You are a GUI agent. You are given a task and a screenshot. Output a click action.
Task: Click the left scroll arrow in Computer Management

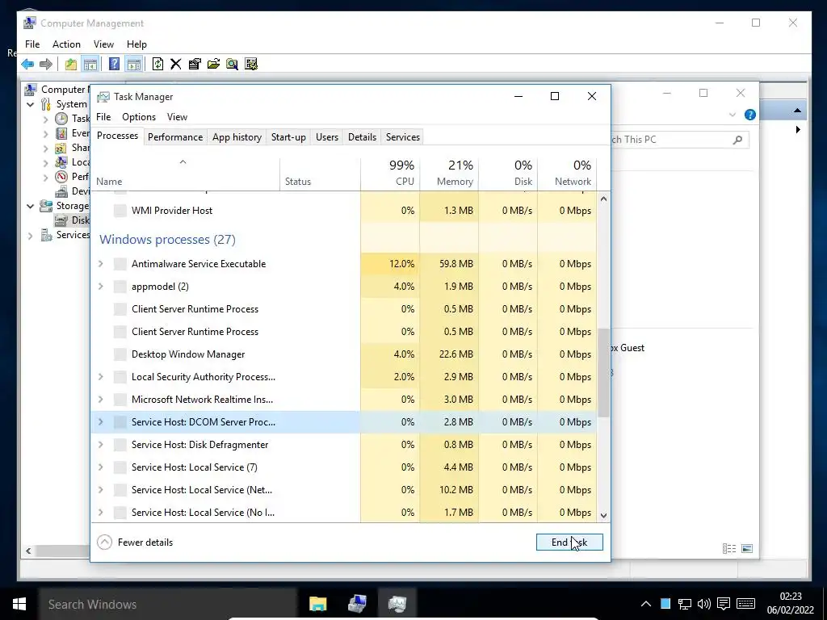[28, 551]
